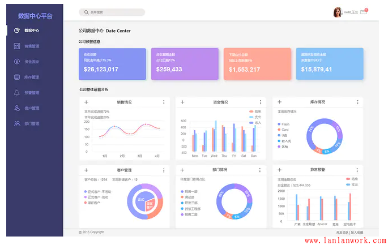388x245 pixels.
Task: Open the three-dot menu on 销售情况 card
Action: [164, 102]
